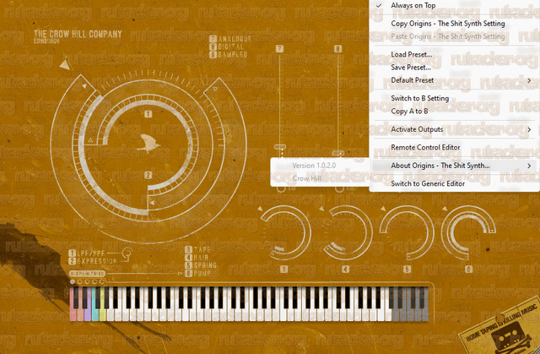Click the purple key on the keyboard
The height and width of the screenshot is (354, 540).
tap(88, 314)
